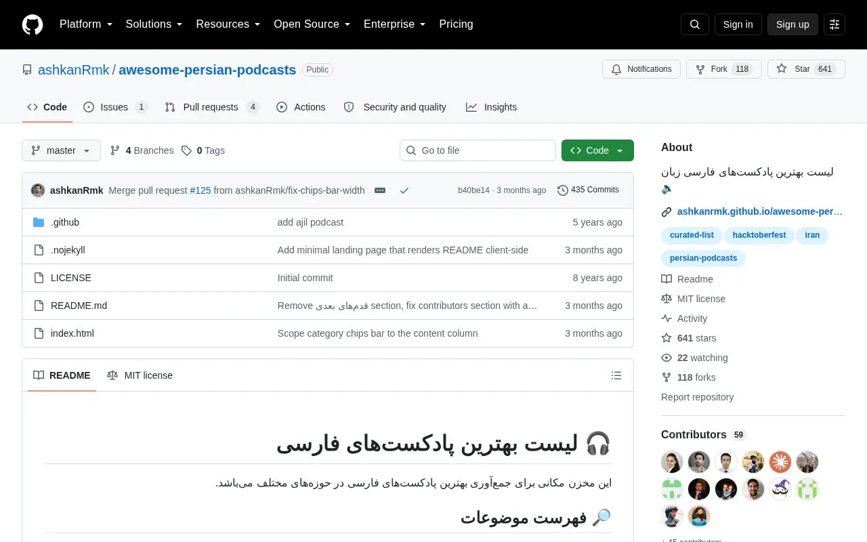Click the Go to file search field
This screenshot has width=867, height=542.
coord(478,150)
